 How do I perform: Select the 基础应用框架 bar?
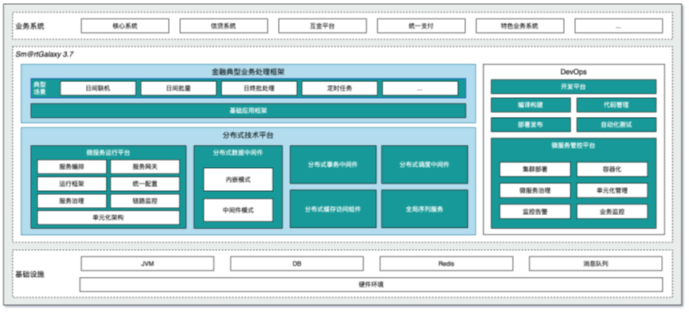(249, 111)
